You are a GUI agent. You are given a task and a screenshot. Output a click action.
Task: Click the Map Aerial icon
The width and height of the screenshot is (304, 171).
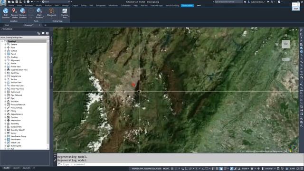(x=52, y=11)
